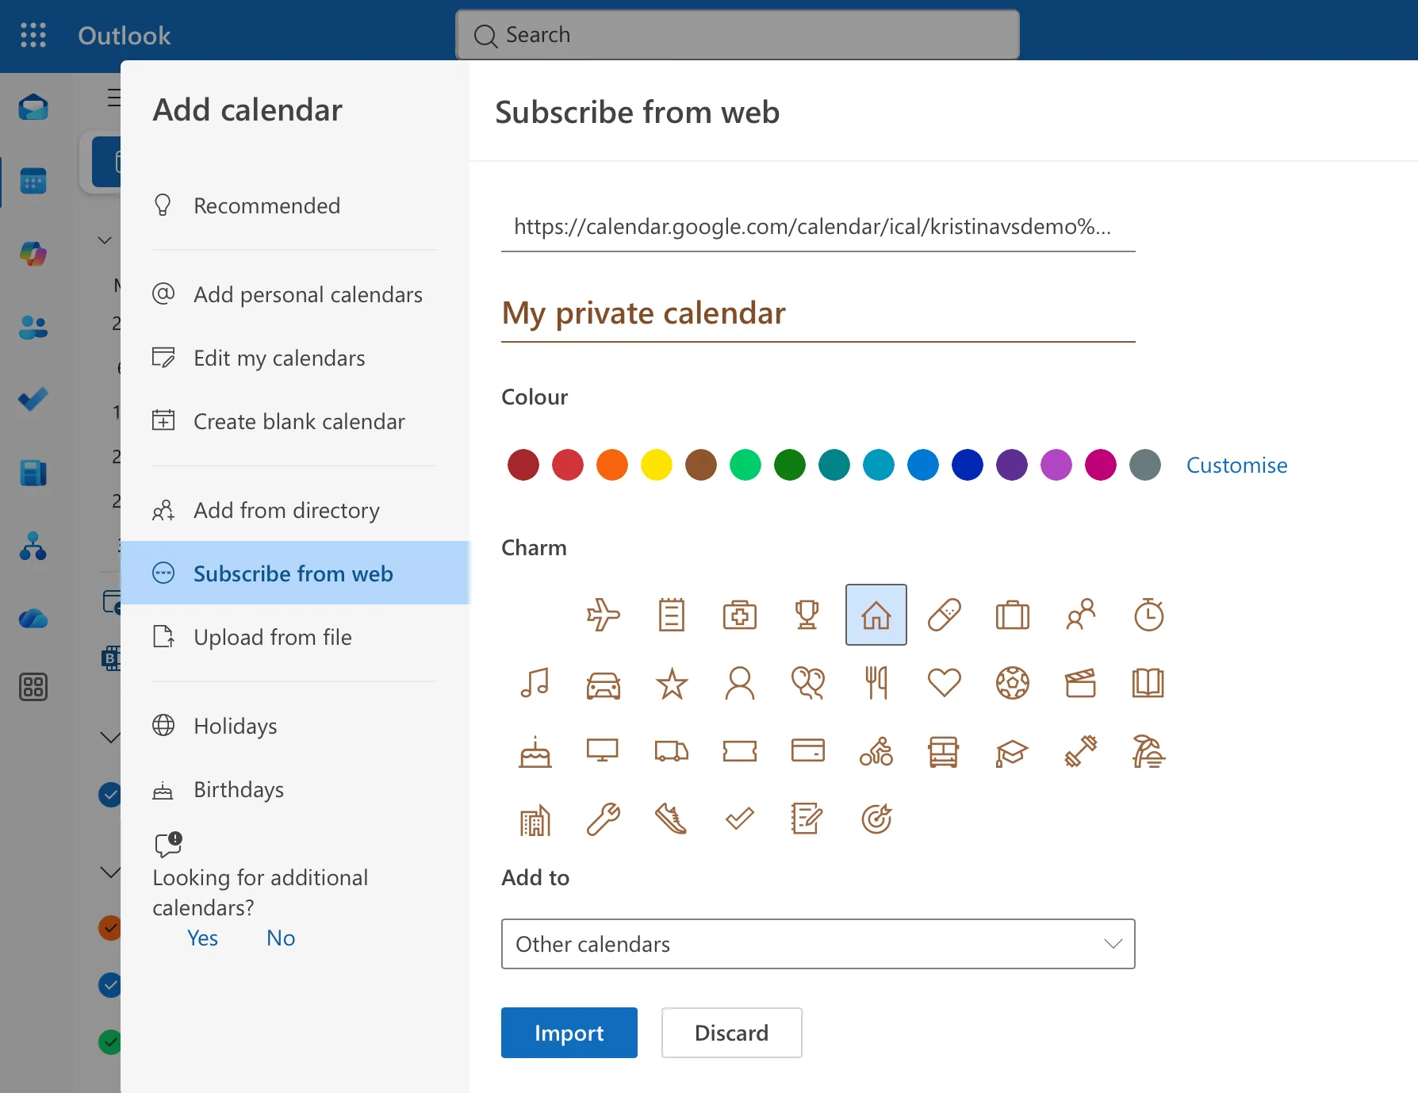The height and width of the screenshot is (1093, 1418).
Task: Select the heart charm
Action: (x=945, y=683)
